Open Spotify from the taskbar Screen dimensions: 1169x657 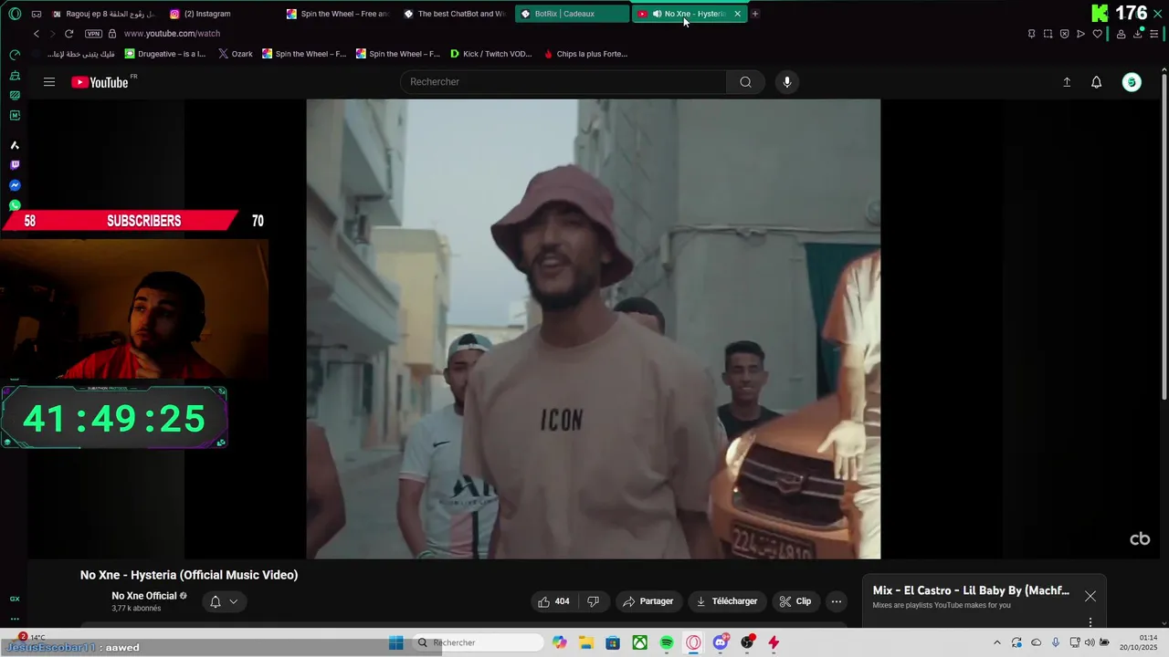[667, 643]
